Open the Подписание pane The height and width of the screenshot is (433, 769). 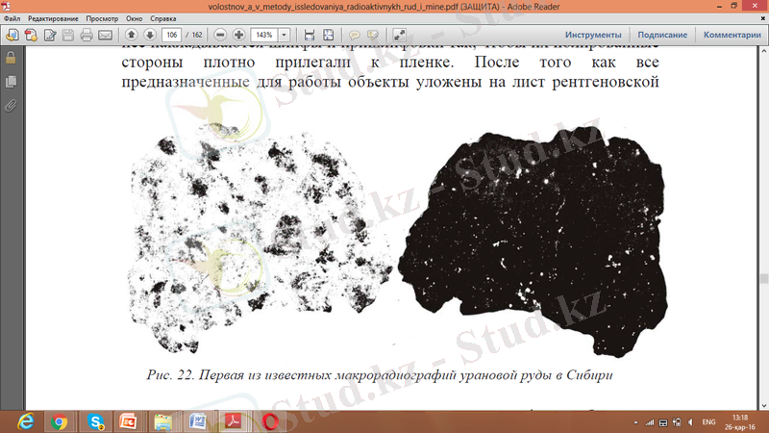(x=662, y=35)
